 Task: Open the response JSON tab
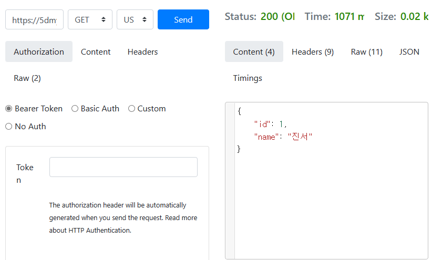(409, 51)
